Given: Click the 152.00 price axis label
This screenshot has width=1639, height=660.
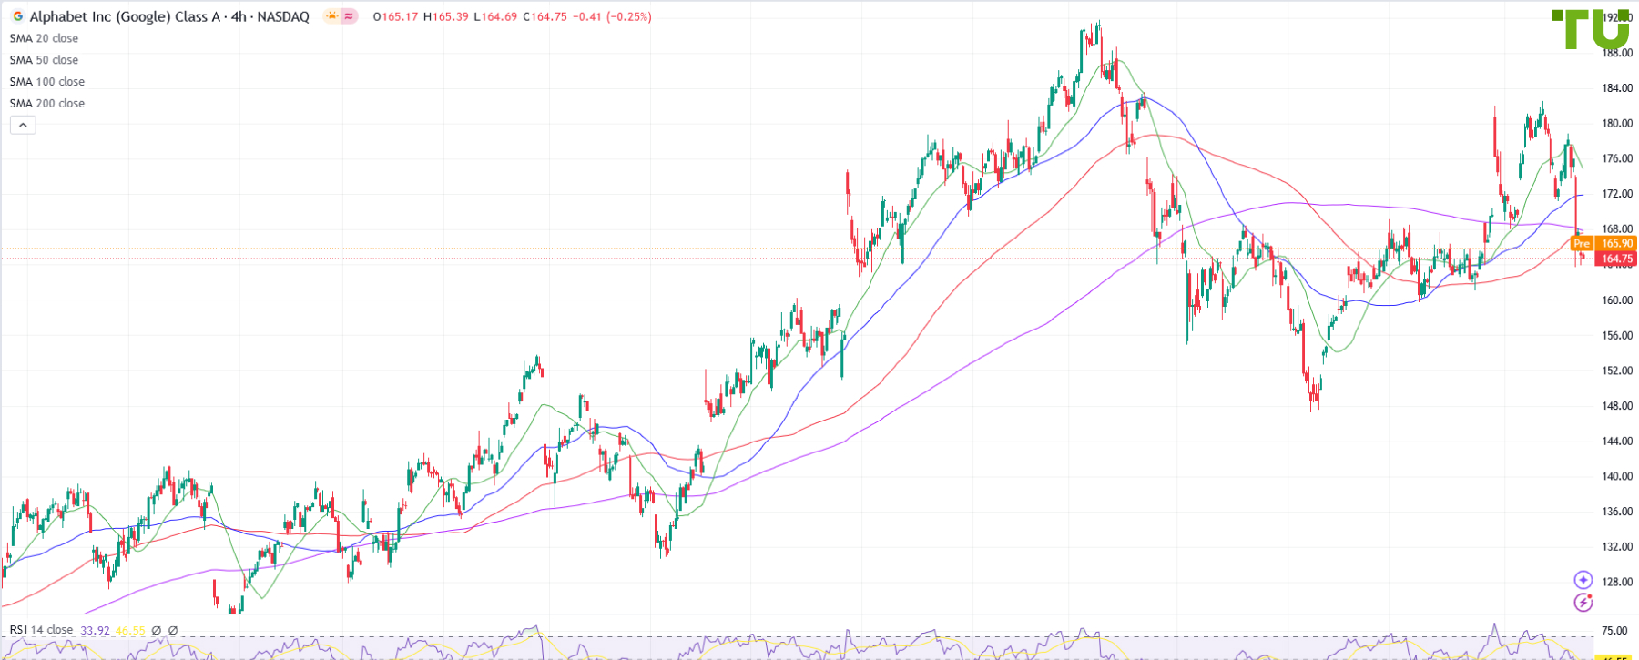Looking at the screenshot, I should (x=1617, y=371).
